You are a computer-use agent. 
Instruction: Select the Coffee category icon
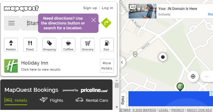pyautogui.click(x=69, y=45)
